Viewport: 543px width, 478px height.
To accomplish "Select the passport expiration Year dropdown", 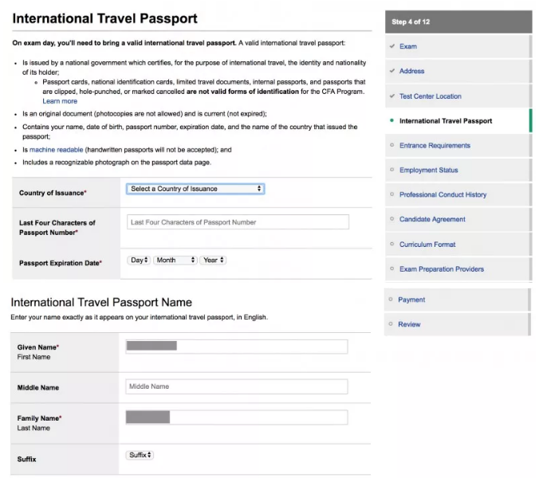I will coord(213,260).
